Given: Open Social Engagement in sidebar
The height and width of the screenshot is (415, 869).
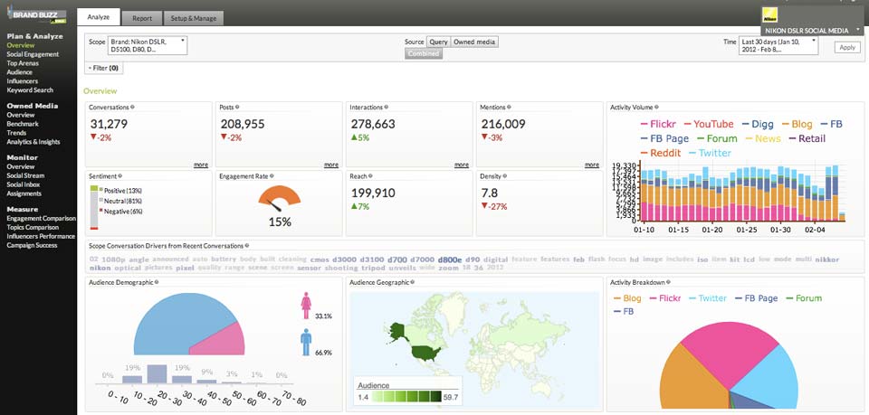Looking at the screenshot, I should click(33, 54).
